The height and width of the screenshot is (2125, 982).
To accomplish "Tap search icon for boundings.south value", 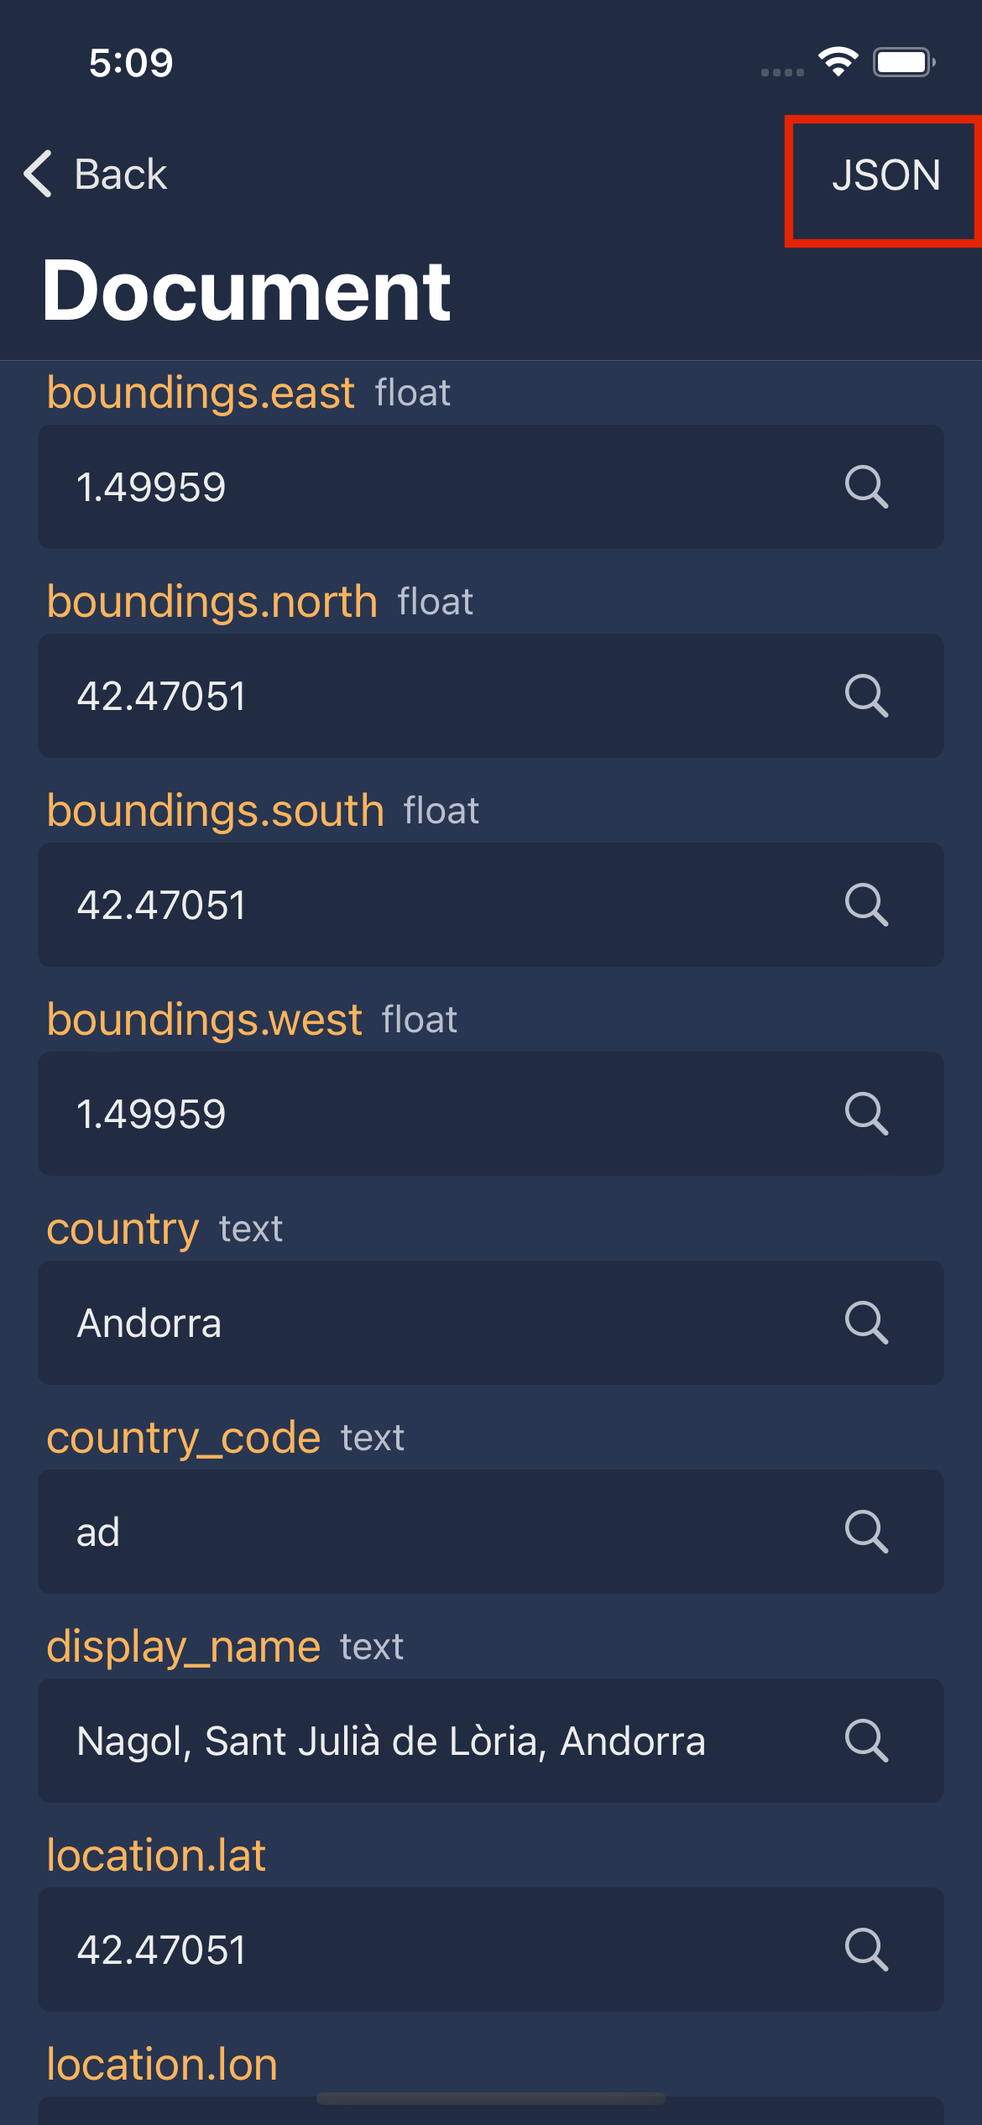I will [x=866, y=905].
